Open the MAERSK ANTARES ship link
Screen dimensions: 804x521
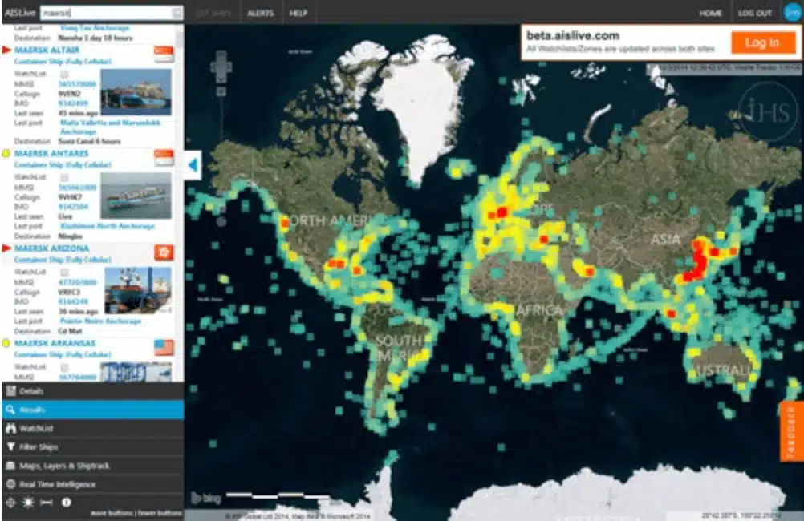(51, 153)
